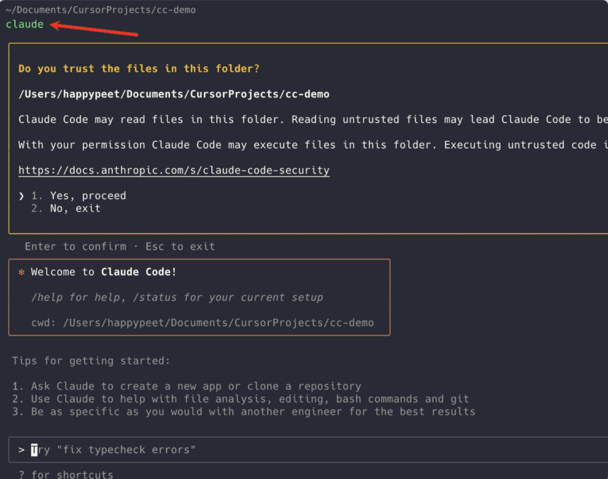Click the highlighted cursor block in the prompt
The image size is (608, 479).
click(34, 450)
